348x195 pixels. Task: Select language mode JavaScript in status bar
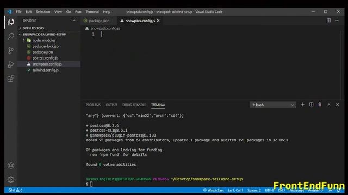tap(296, 190)
